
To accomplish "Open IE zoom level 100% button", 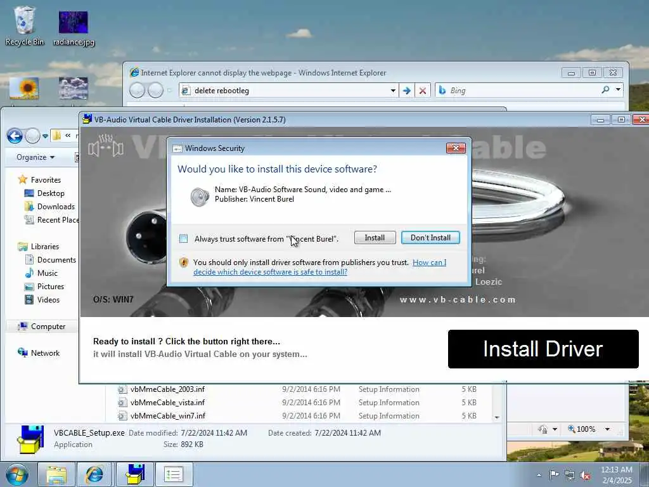I will 582,429.
